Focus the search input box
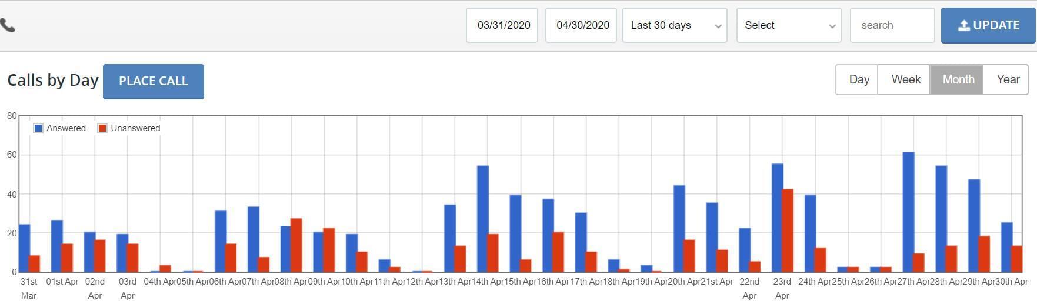The width and height of the screenshot is (1037, 301). point(892,25)
